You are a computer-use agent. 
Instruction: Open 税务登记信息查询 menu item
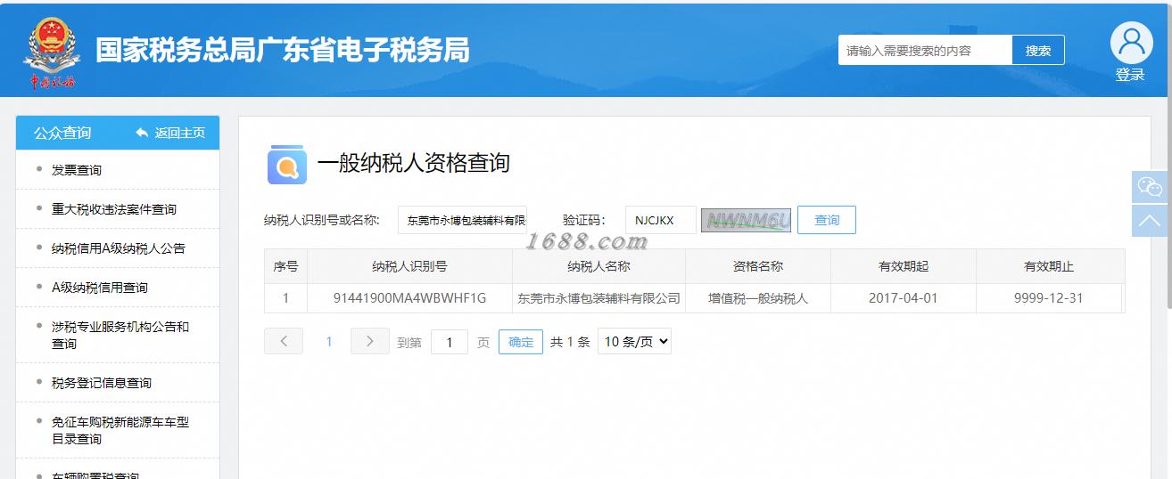click(x=102, y=383)
